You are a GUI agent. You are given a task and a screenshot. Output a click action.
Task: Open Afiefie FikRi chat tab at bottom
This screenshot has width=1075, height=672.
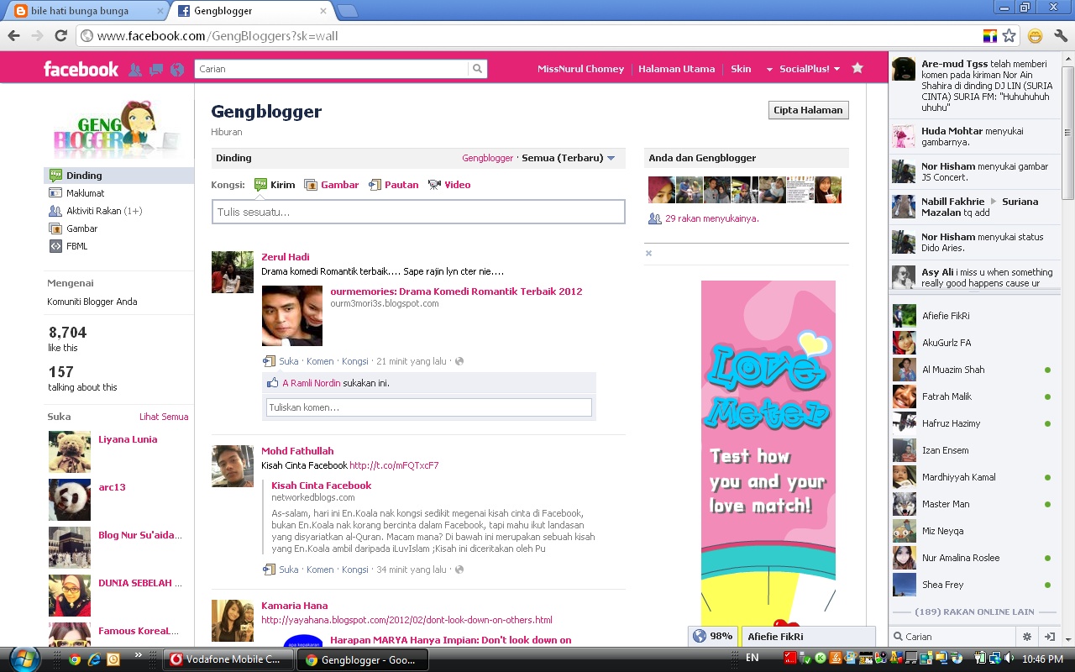pyautogui.click(x=808, y=637)
